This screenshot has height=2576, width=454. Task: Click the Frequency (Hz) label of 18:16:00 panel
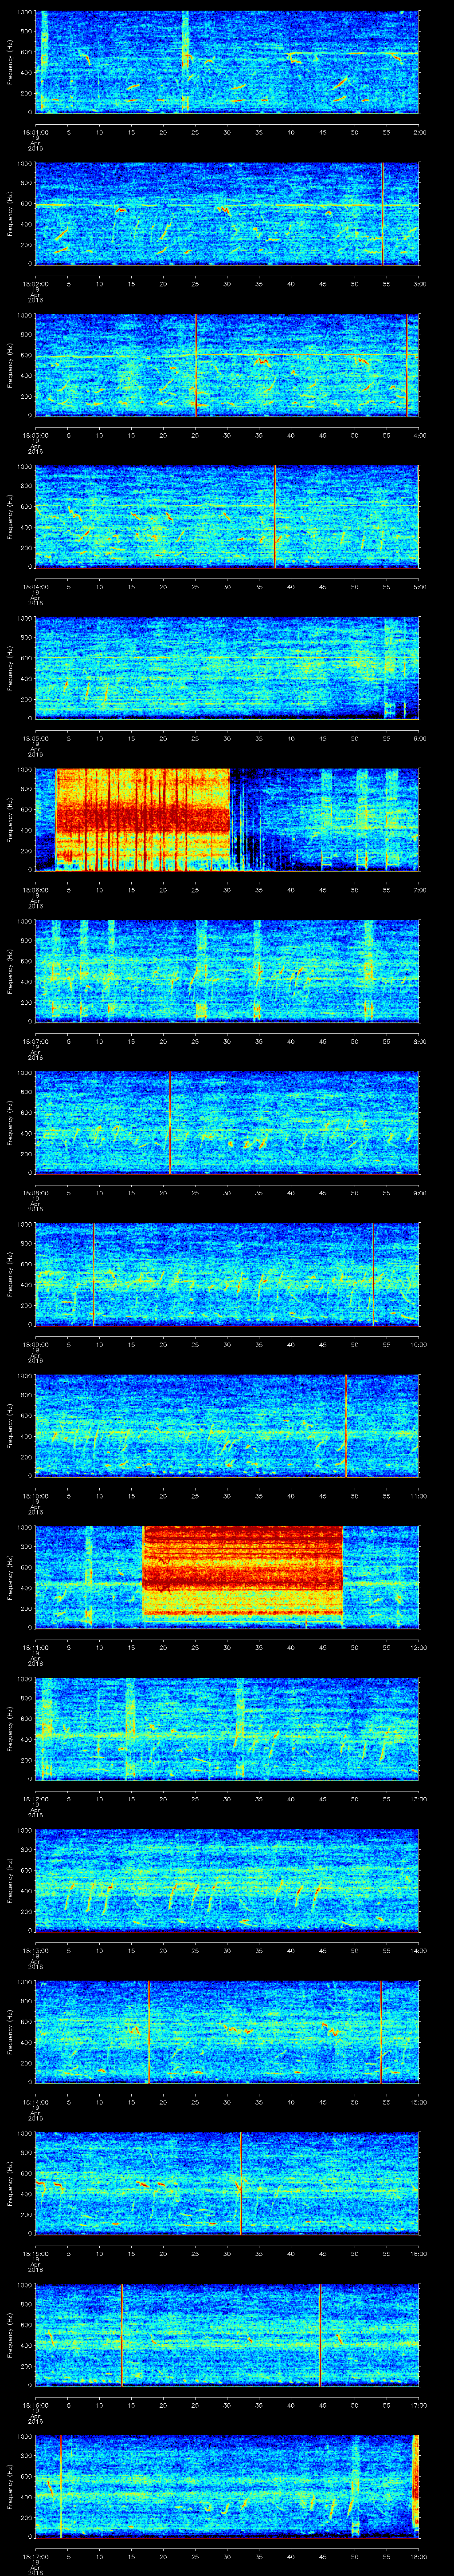click(x=10, y=2334)
